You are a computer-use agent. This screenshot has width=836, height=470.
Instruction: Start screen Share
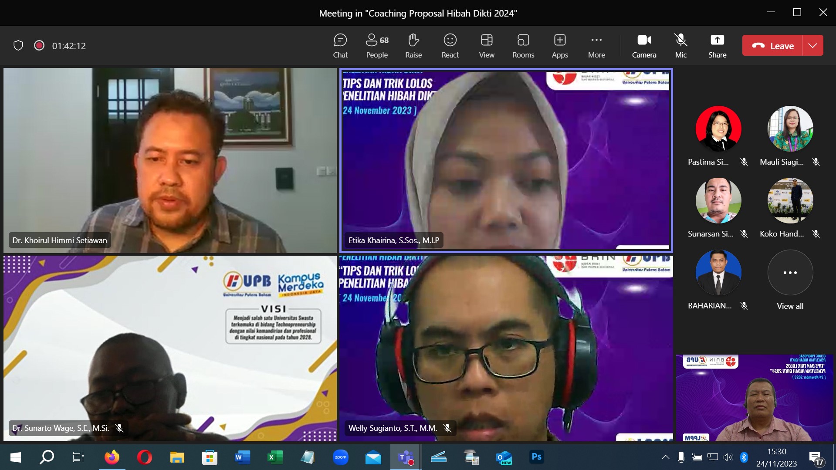click(717, 45)
